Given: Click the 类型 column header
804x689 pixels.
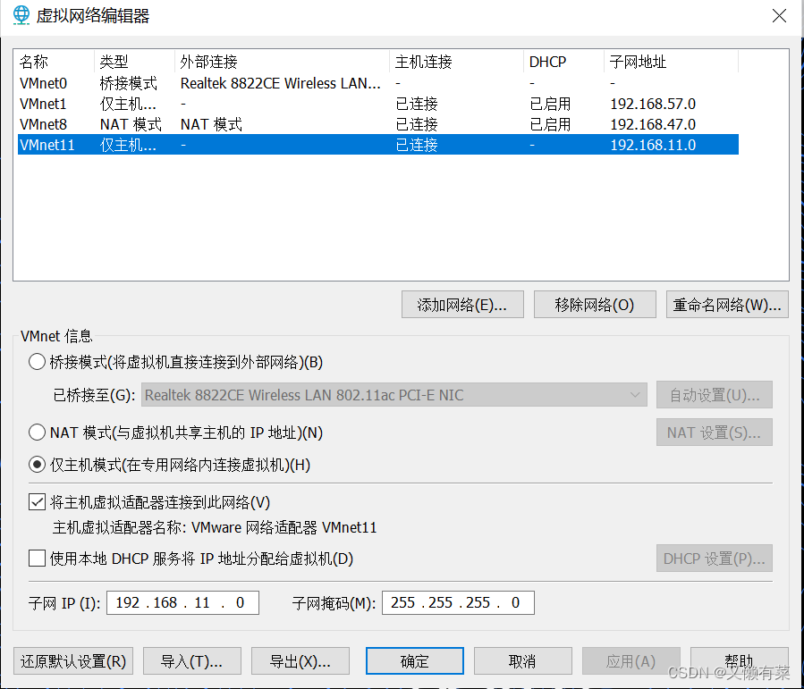Looking at the screenshot, I should click(x=135, y=62).
